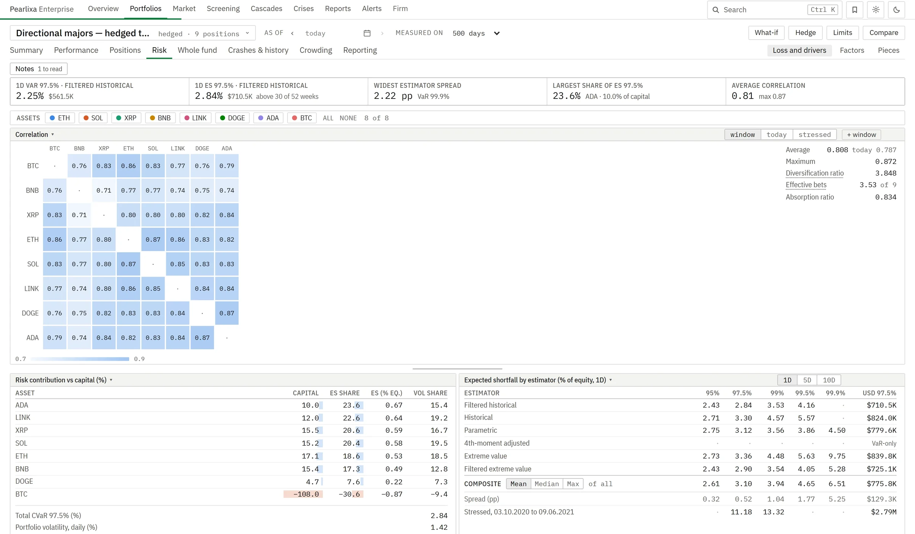
Task: Click the Search input field
Action: [774, 10]
